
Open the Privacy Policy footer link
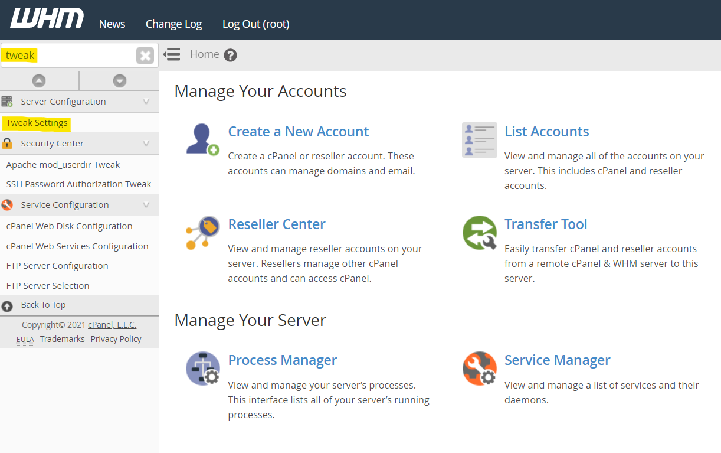(116, 339)
